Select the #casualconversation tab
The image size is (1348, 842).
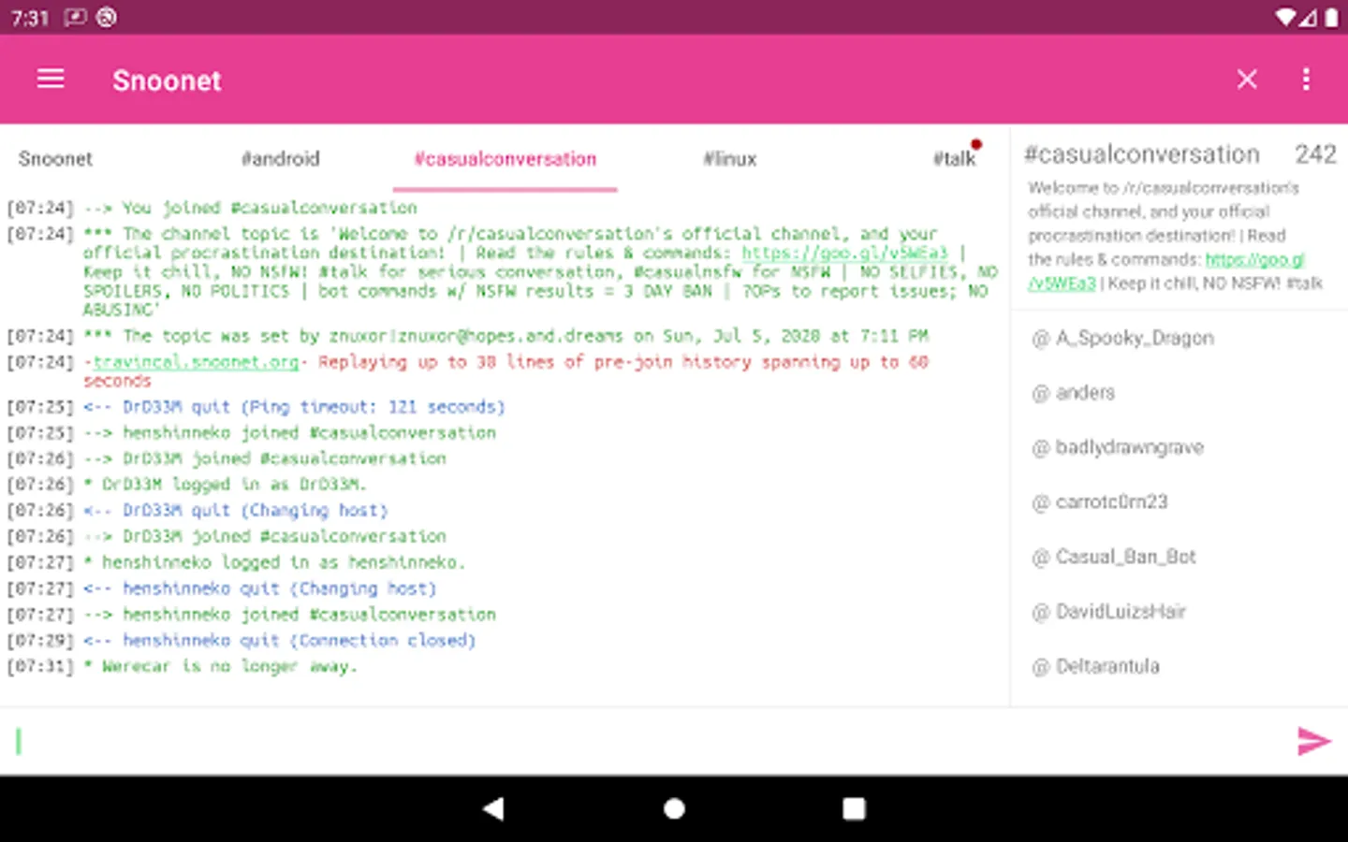(x=505, y=159)
